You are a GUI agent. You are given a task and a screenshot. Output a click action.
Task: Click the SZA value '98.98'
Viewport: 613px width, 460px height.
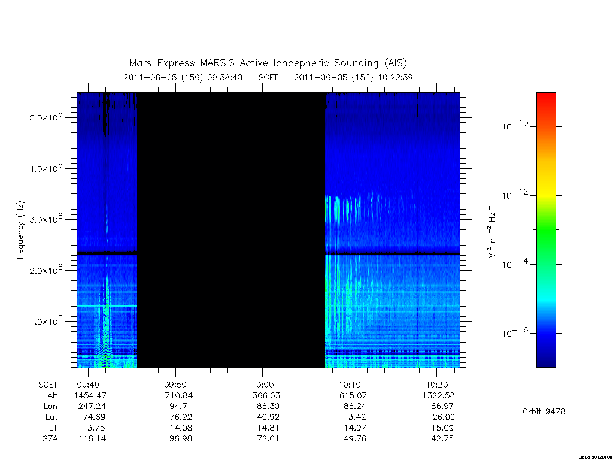(181, 439)
